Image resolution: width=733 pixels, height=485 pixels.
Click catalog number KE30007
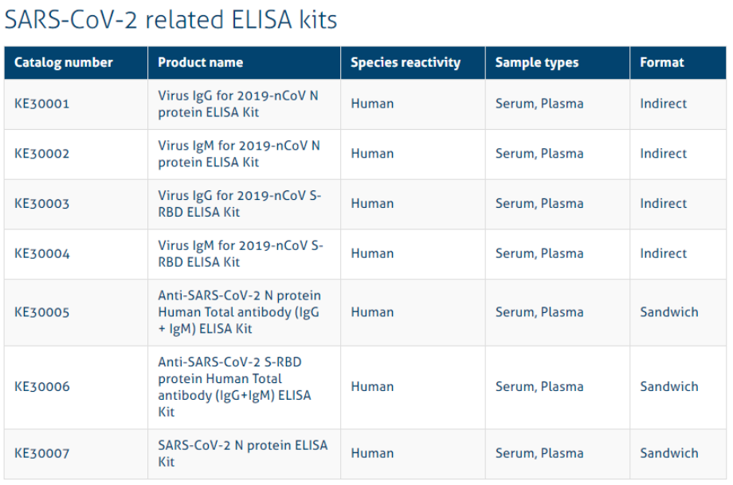coord(42,453)
